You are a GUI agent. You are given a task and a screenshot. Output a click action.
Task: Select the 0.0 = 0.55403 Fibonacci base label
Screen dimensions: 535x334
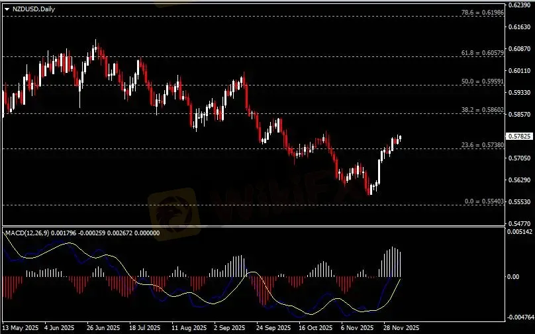[484, 201]
